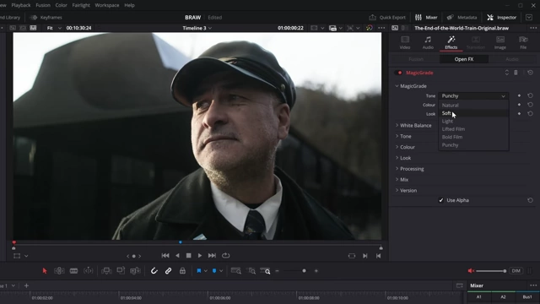This screenshot has height=304, width=540.
Task: Toggle the Inspector panel button
Action: pyautogui.click(x=501, y=17)
